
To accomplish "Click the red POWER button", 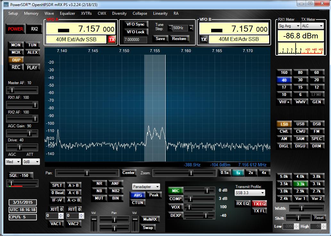I will coord(15,29).
